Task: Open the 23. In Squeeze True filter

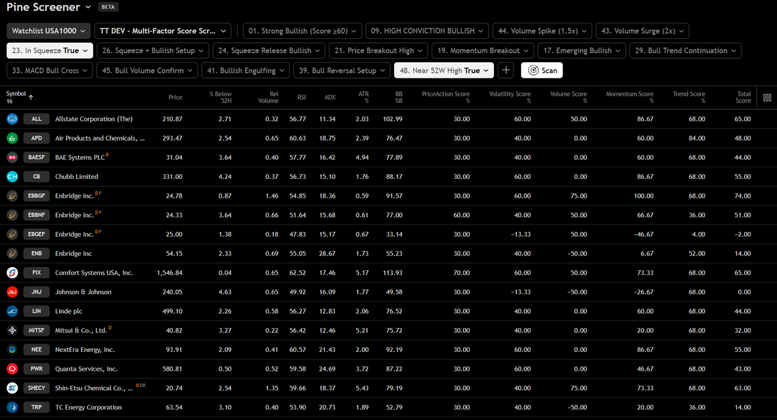Action: tap(50, 51)
